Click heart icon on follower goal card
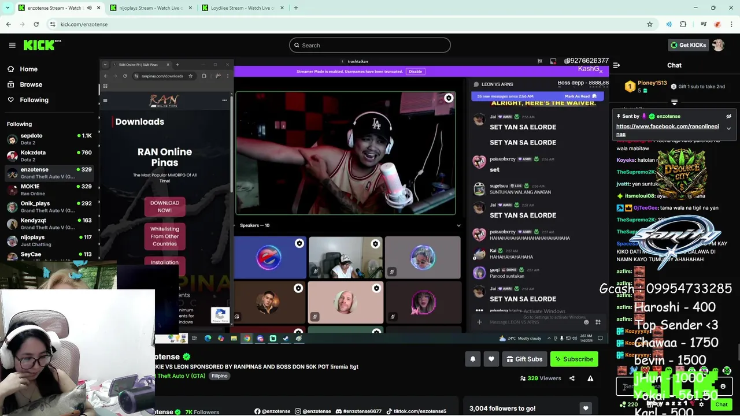The width and height of the screenshot is (740, 416). coord(586,408)
